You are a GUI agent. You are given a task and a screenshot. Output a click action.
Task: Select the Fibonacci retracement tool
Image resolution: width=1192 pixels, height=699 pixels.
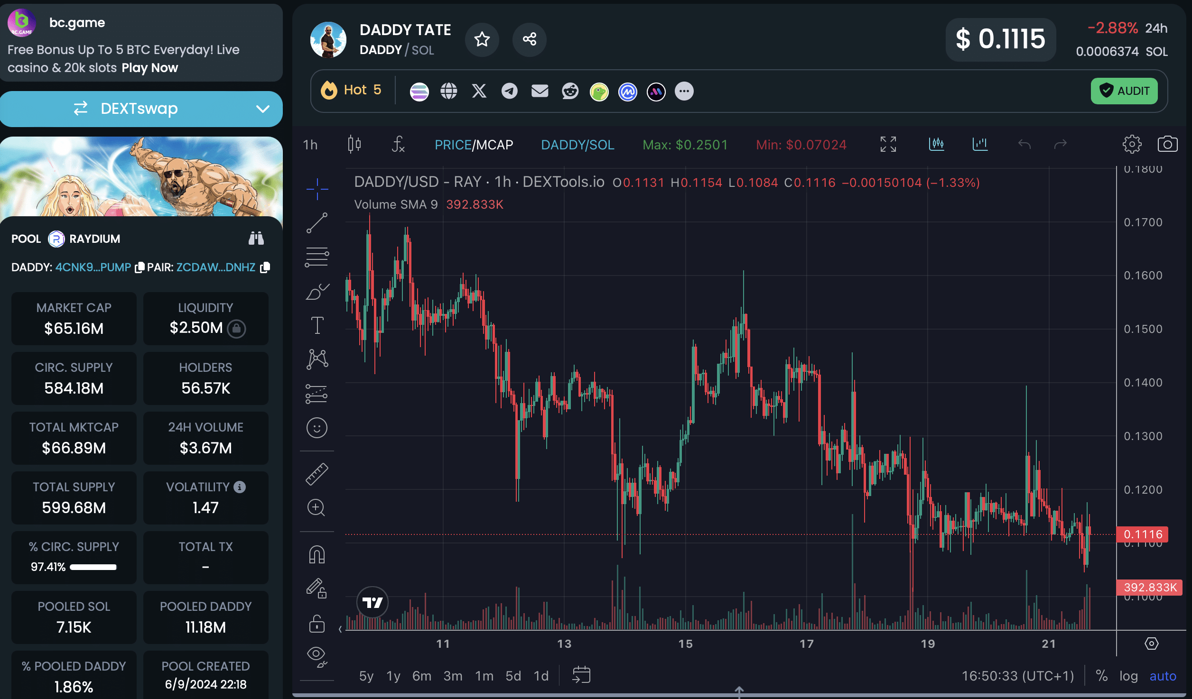pyautogui.click(x=317, y=257)
